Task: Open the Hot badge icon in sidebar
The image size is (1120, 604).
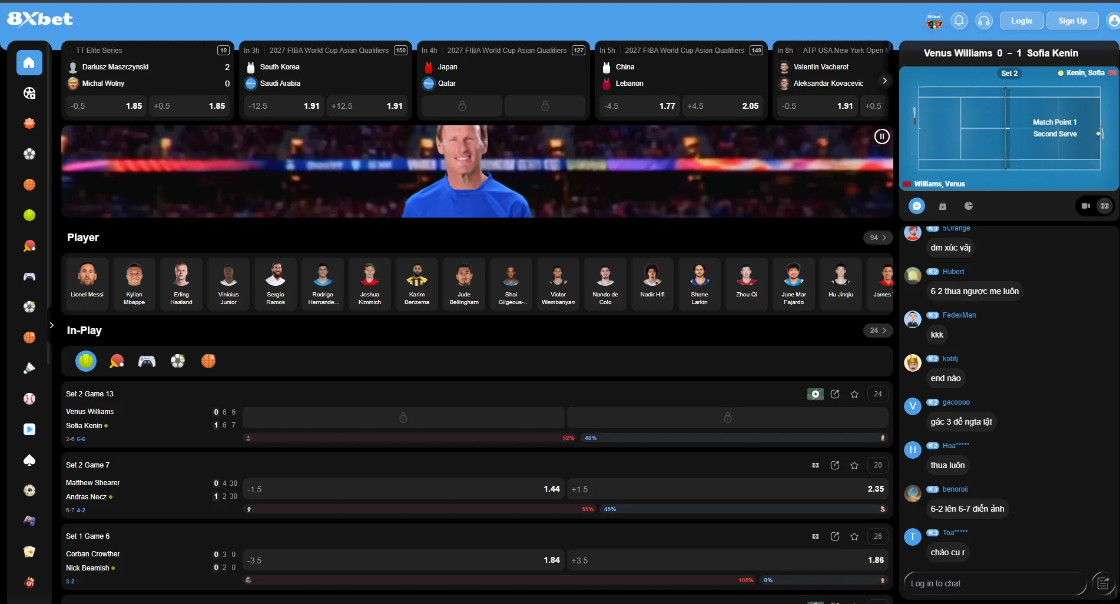Action: coord(29,124)
